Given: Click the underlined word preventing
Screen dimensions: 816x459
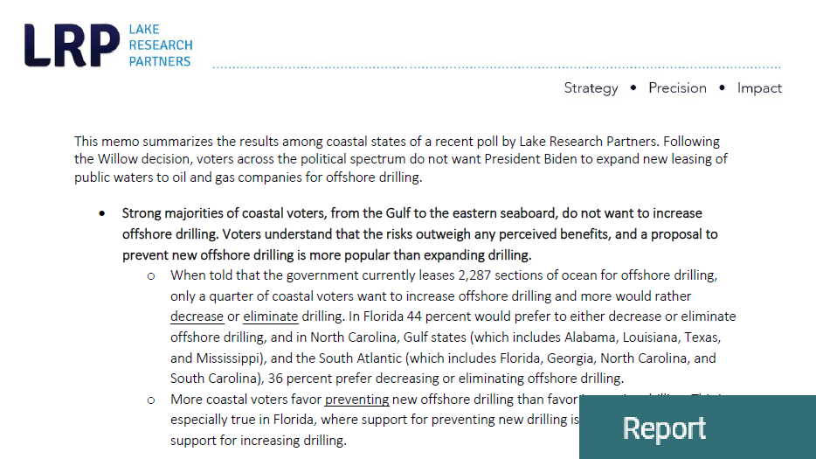Looking at the screenshot, I should coord(357,399).
